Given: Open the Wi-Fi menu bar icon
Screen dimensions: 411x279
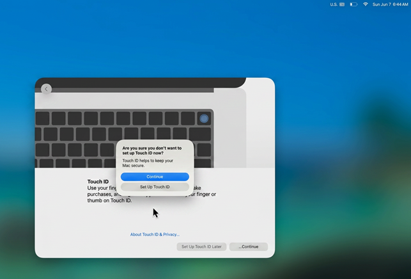Looking at the screenshot, I should point(366,4).
